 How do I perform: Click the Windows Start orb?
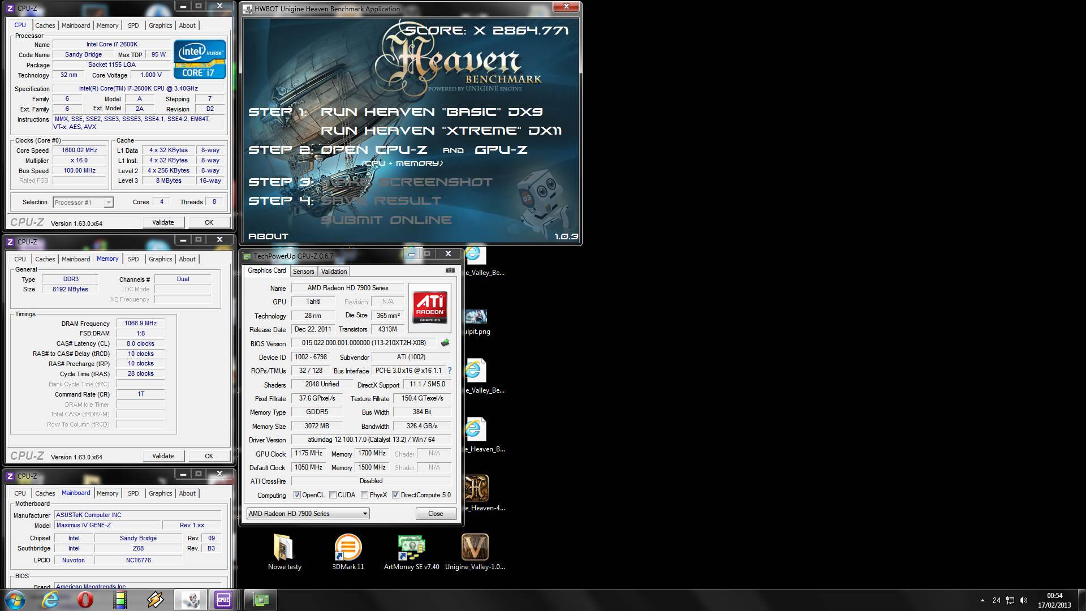(x=15, y=600)
